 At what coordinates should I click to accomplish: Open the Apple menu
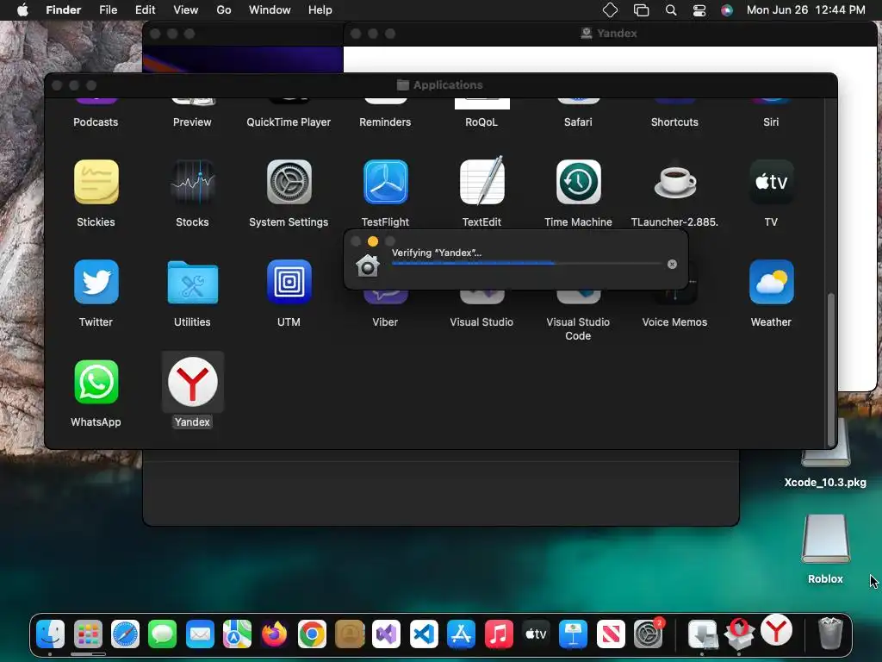coord(22,10)
